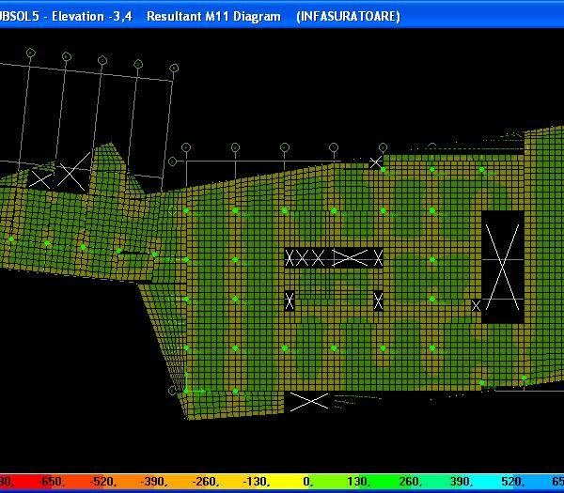Select the -650 value on color legend
564x493 pixels.
tap(51, 481)
